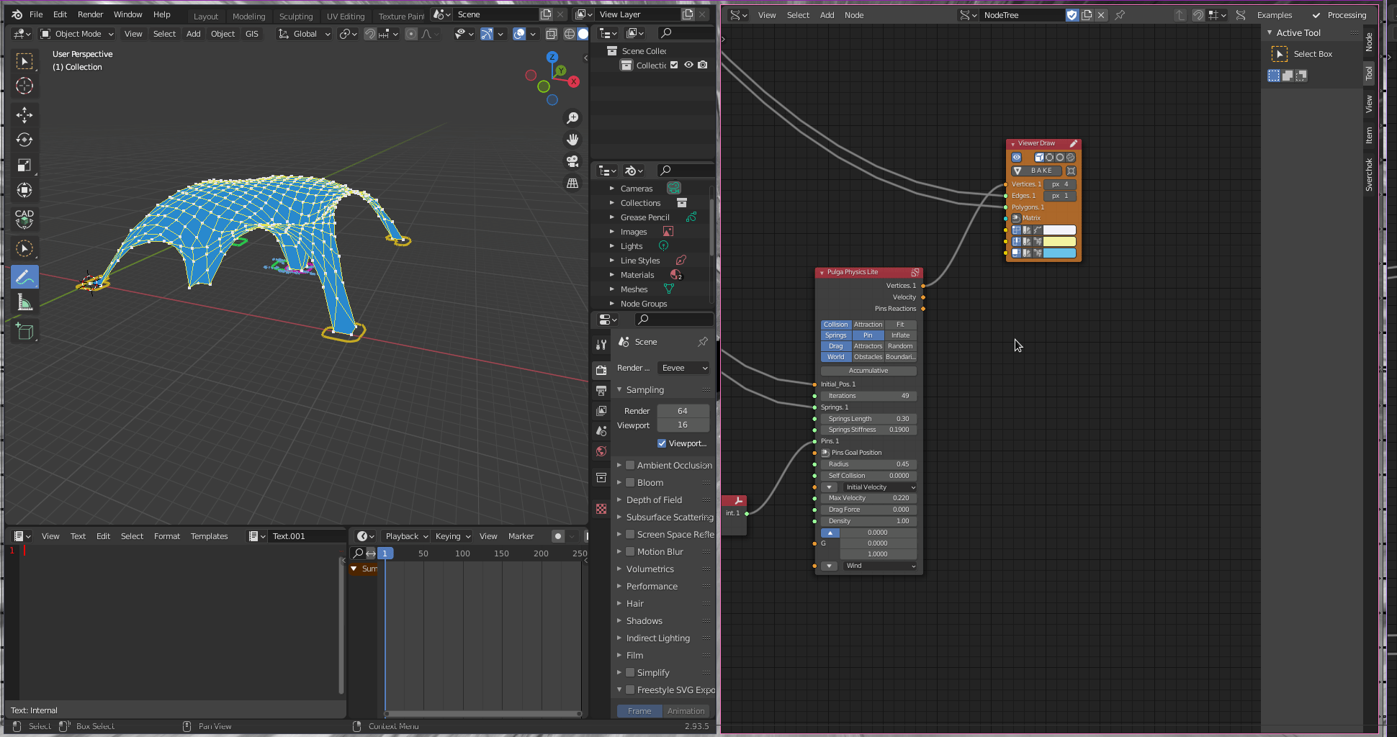Enable Ambient Occlusion checkbox
Viewport: 1397px width, 737px height.
[x=630, y=466]
